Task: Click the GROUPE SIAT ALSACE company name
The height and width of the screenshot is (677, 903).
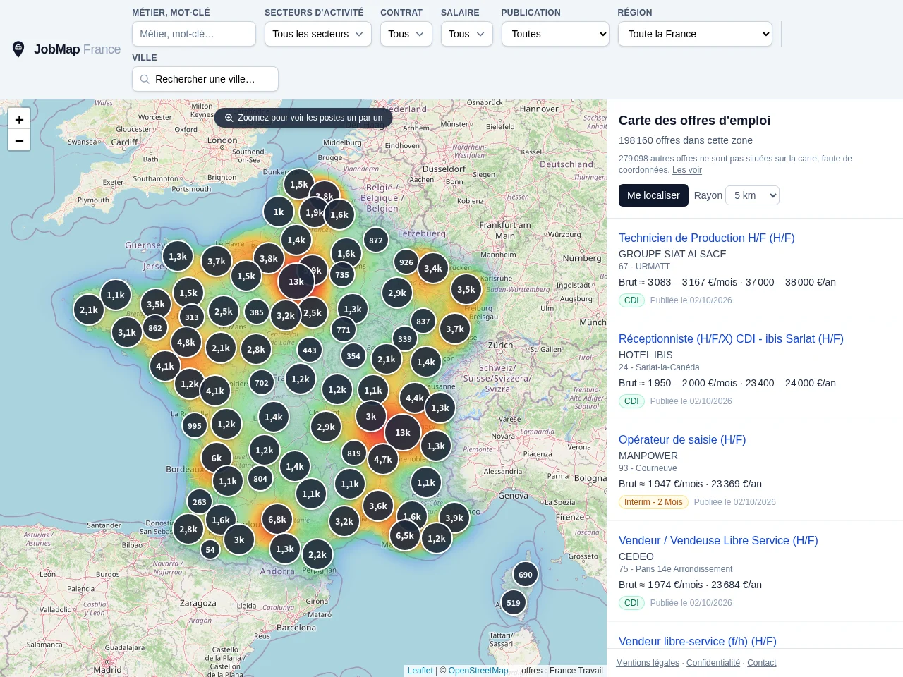Action: pyautogui.click(x=672, y=254)
